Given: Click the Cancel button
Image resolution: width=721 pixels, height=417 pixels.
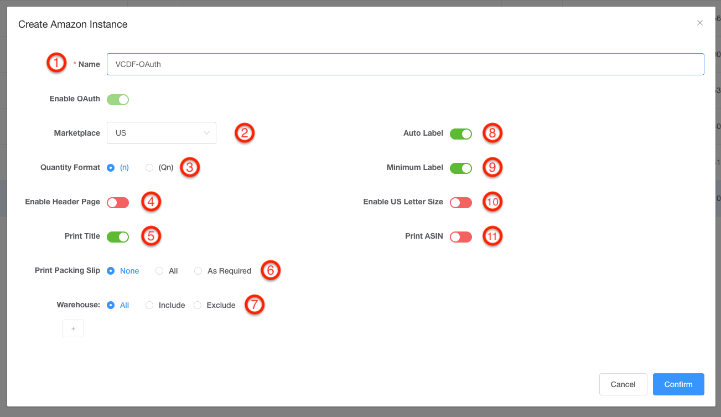Looking at the screenshot, I should pos(623,384).
